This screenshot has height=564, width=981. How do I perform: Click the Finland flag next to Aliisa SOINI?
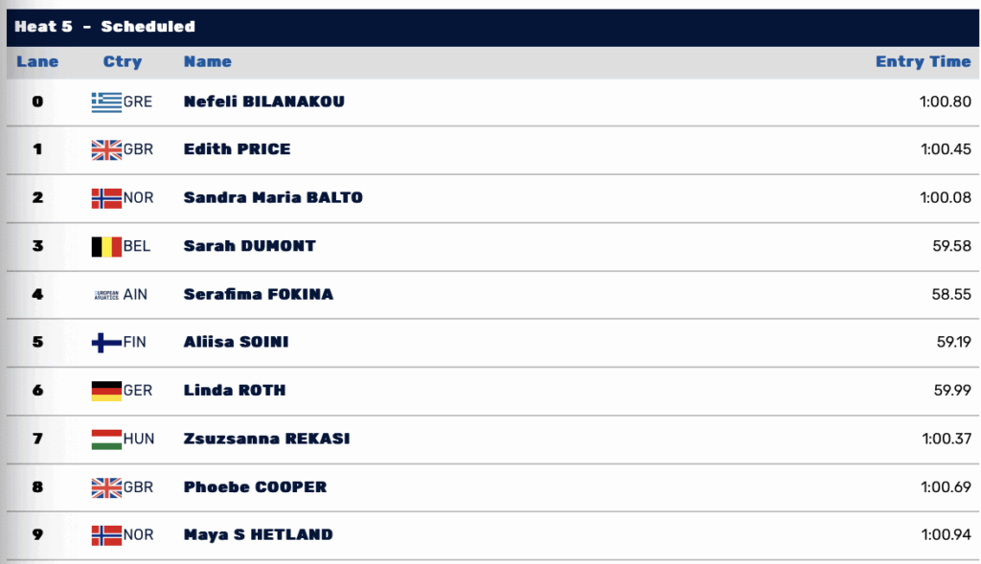(x=106, y=343)
